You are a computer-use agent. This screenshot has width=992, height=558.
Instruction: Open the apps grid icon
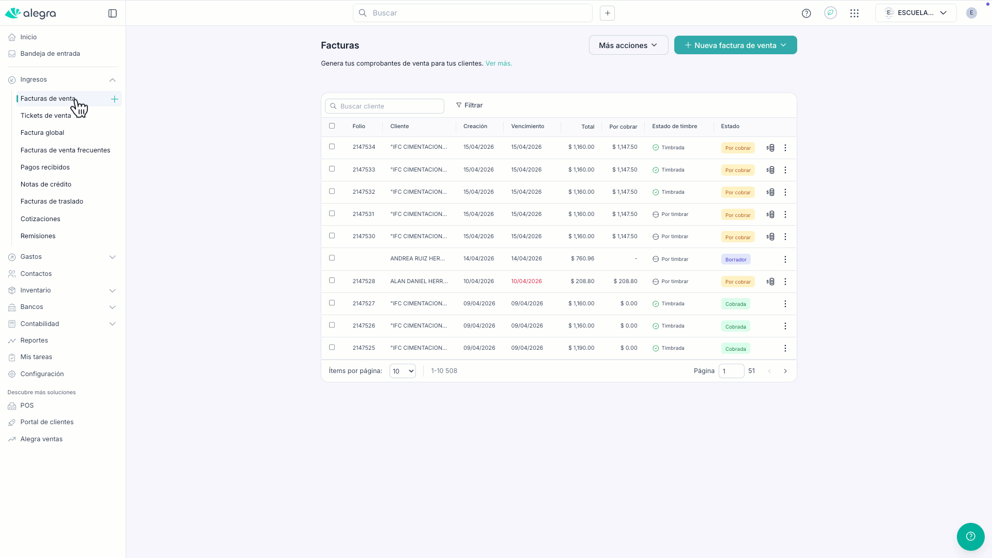click(x=855, y=13)
